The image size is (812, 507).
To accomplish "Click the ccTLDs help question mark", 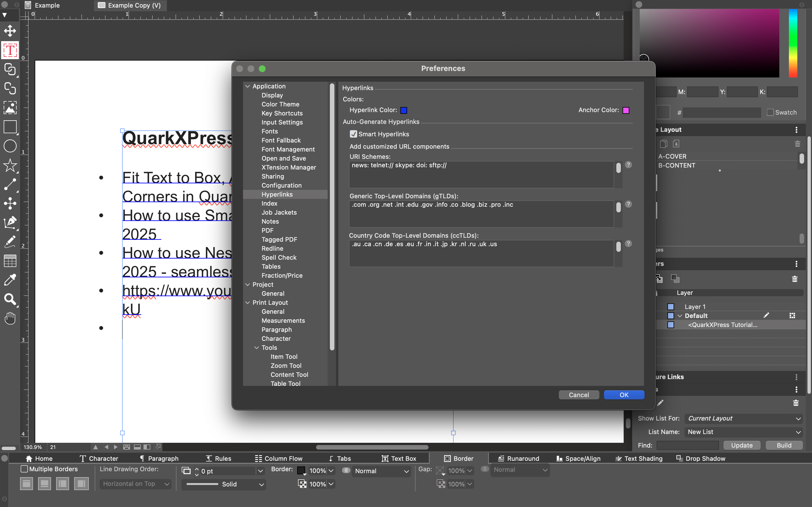I will tap(628, 244).
